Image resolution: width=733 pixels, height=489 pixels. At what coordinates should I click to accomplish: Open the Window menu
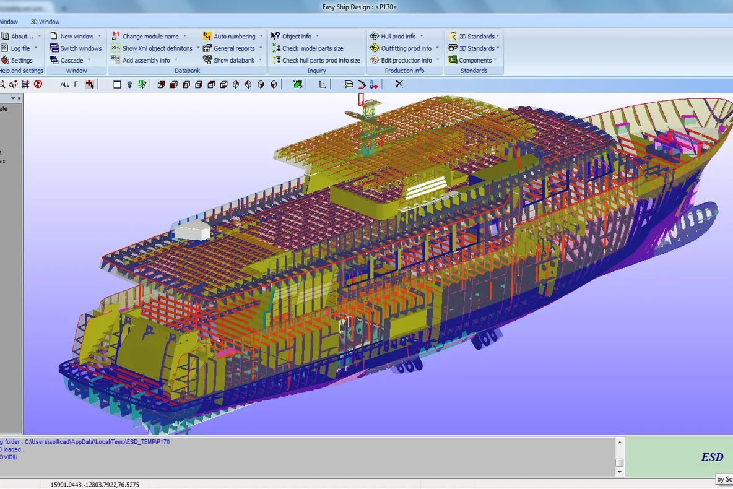(x=9, y=22)
